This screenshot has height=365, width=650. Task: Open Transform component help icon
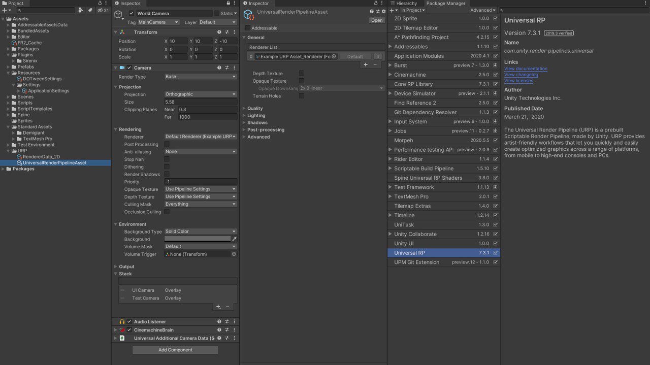[x=219, y=32]
